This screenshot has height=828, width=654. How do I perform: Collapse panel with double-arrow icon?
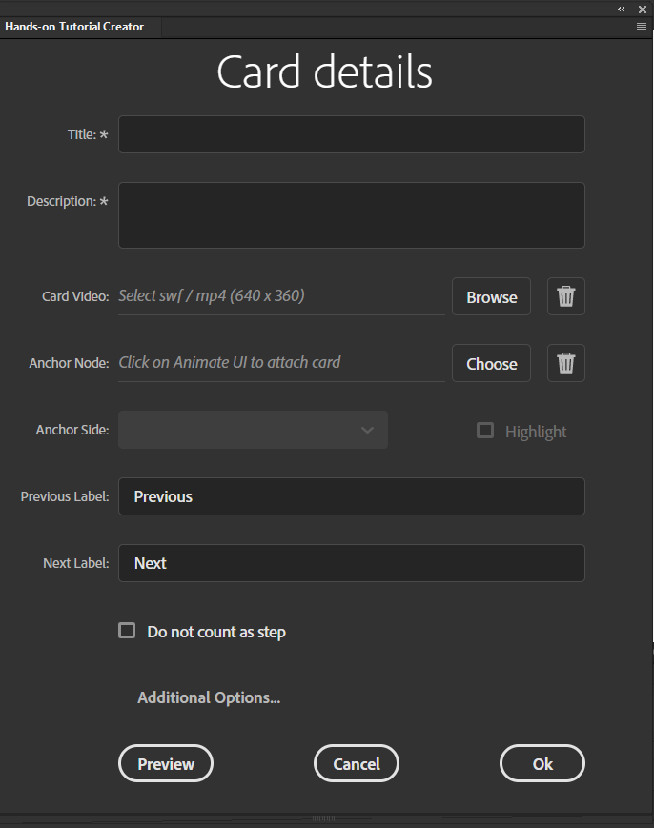622,9
